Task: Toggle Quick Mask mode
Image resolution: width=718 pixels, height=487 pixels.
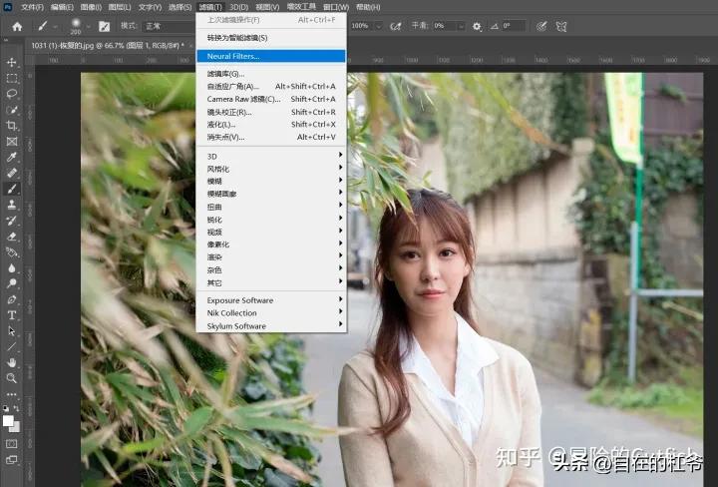Action: tap(12, 443)
